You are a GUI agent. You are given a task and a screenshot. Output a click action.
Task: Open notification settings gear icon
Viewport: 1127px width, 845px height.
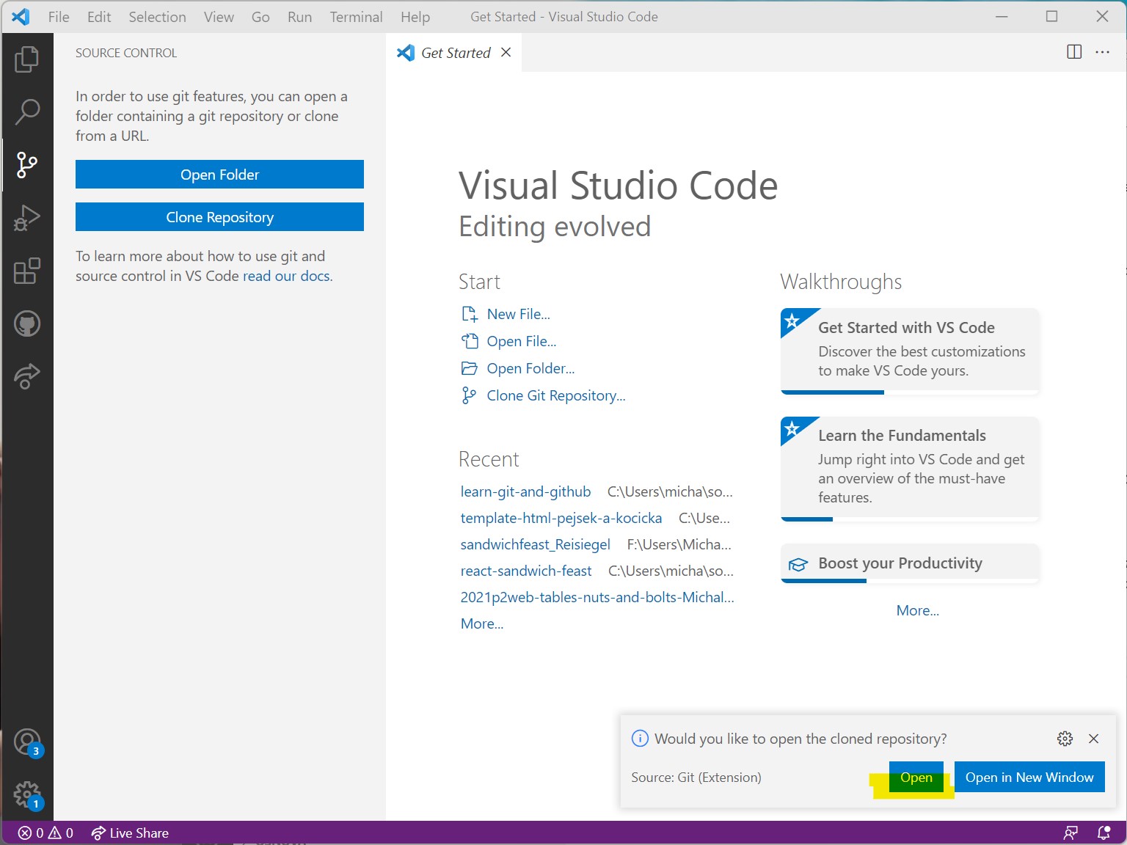pyautogui.click(x=1065, y=739)
